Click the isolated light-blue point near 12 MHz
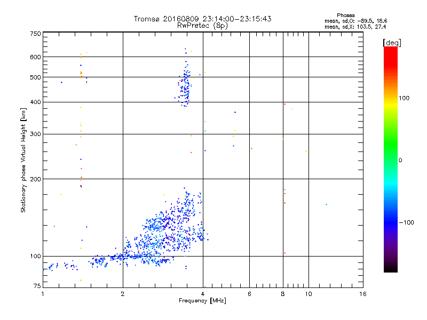This screenshot has width=427, height=320. tap(326, 205)
